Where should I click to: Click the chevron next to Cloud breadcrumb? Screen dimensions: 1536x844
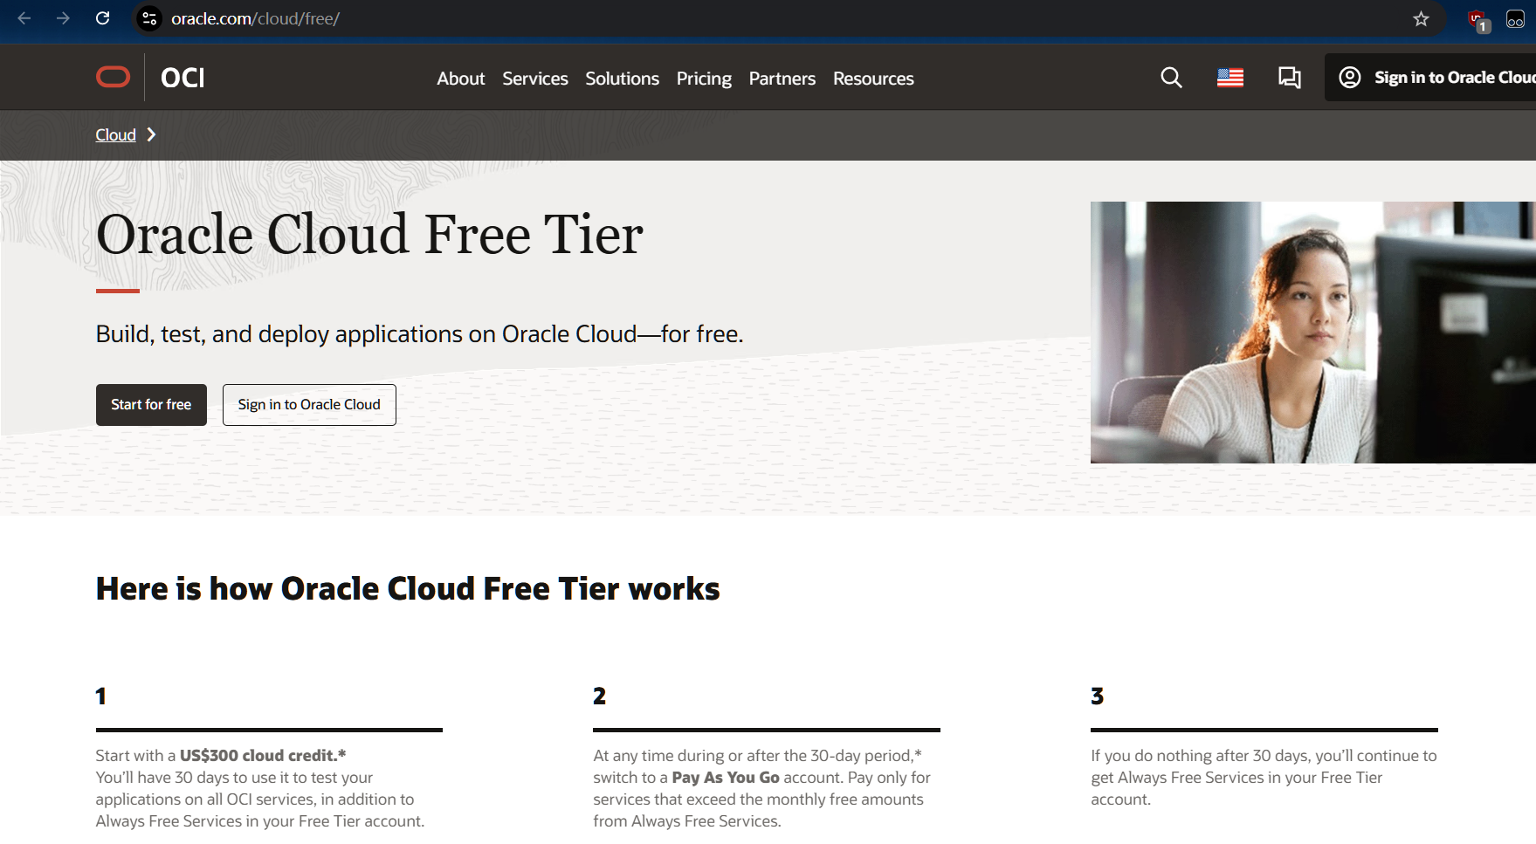(151, 134)
